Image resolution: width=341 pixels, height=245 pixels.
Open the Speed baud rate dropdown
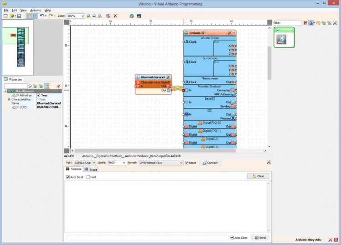click(124, 163)
